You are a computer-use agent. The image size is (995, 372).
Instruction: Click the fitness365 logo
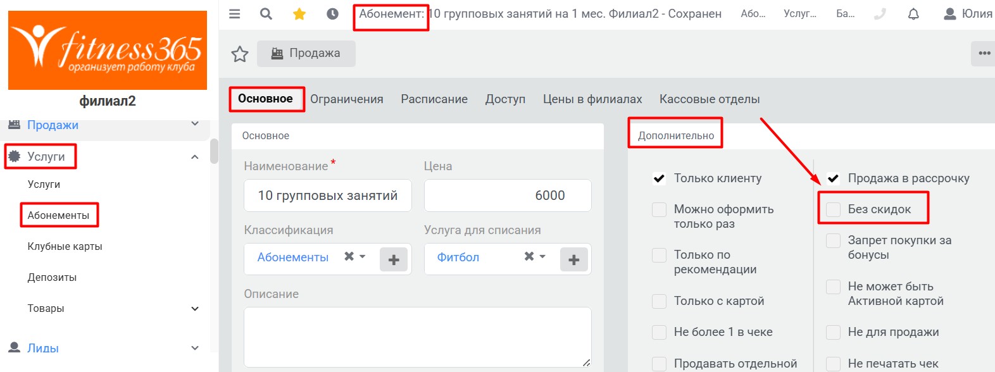pyautogui.click(x=108, y=50)
